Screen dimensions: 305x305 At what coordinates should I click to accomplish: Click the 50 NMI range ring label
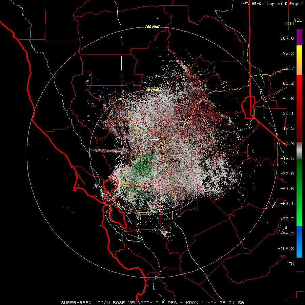[152, 90]
